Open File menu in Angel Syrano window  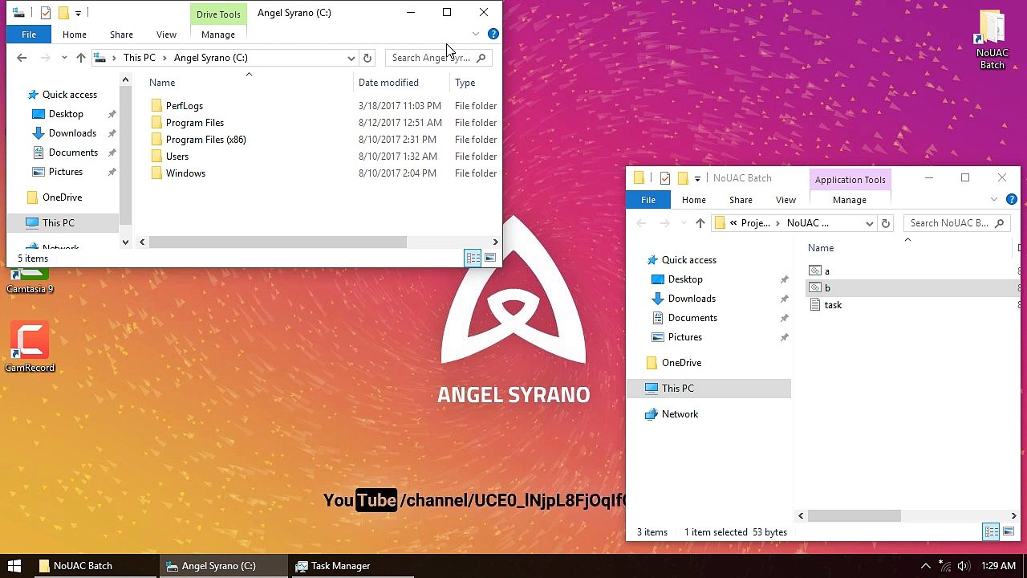29,35
